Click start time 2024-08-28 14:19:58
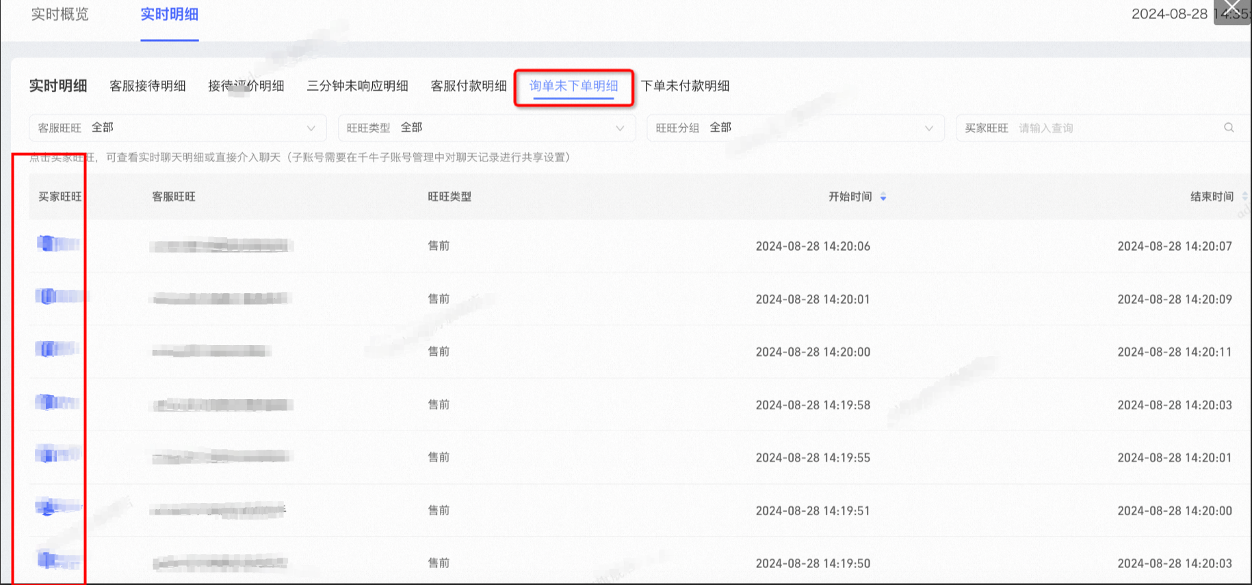The image size is (1252, 585). click(x=813, y=405)
